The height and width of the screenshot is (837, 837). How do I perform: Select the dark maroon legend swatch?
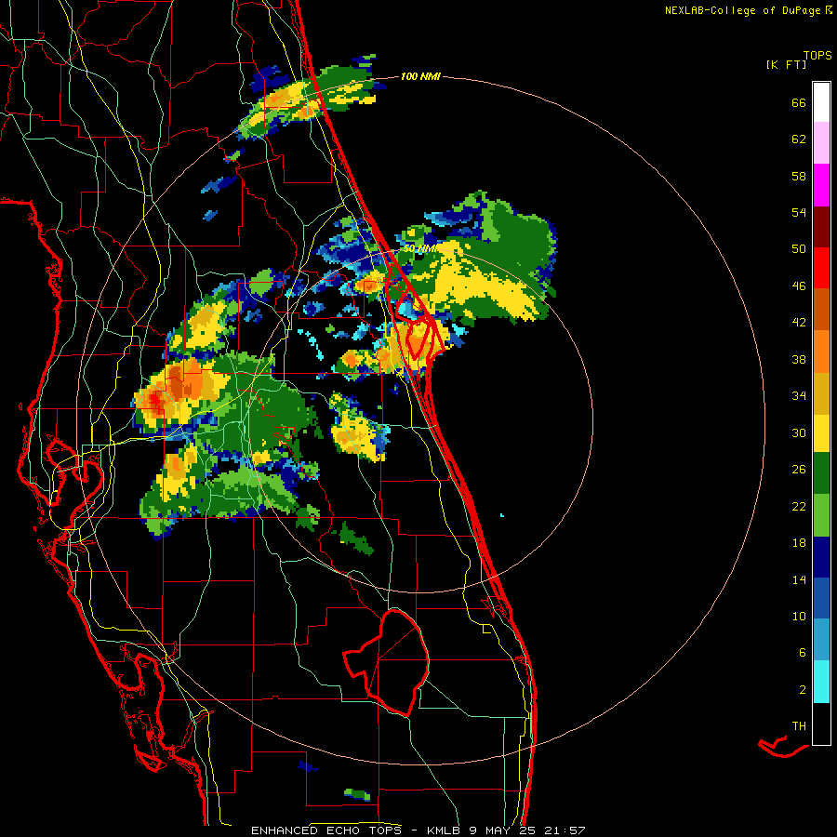click(x=821, y=227)
